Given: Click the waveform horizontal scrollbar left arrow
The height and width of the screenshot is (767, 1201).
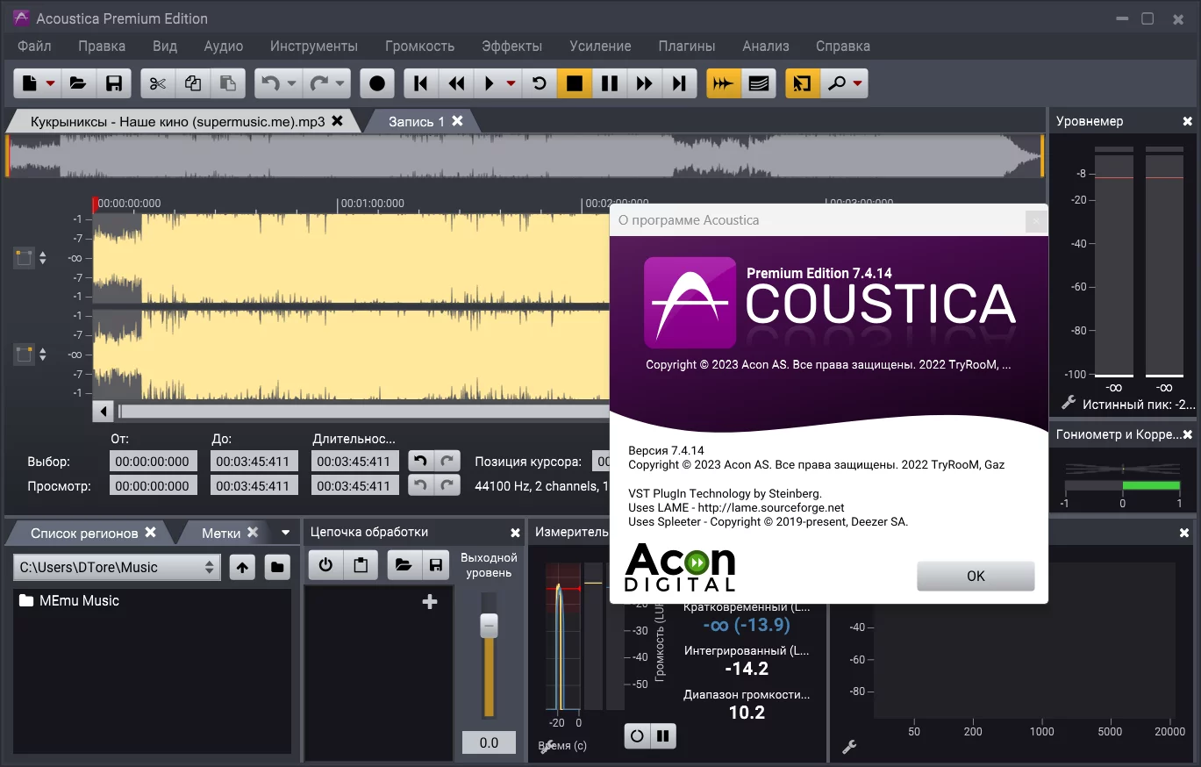Looking at the screenshot, I should (104, 411).
